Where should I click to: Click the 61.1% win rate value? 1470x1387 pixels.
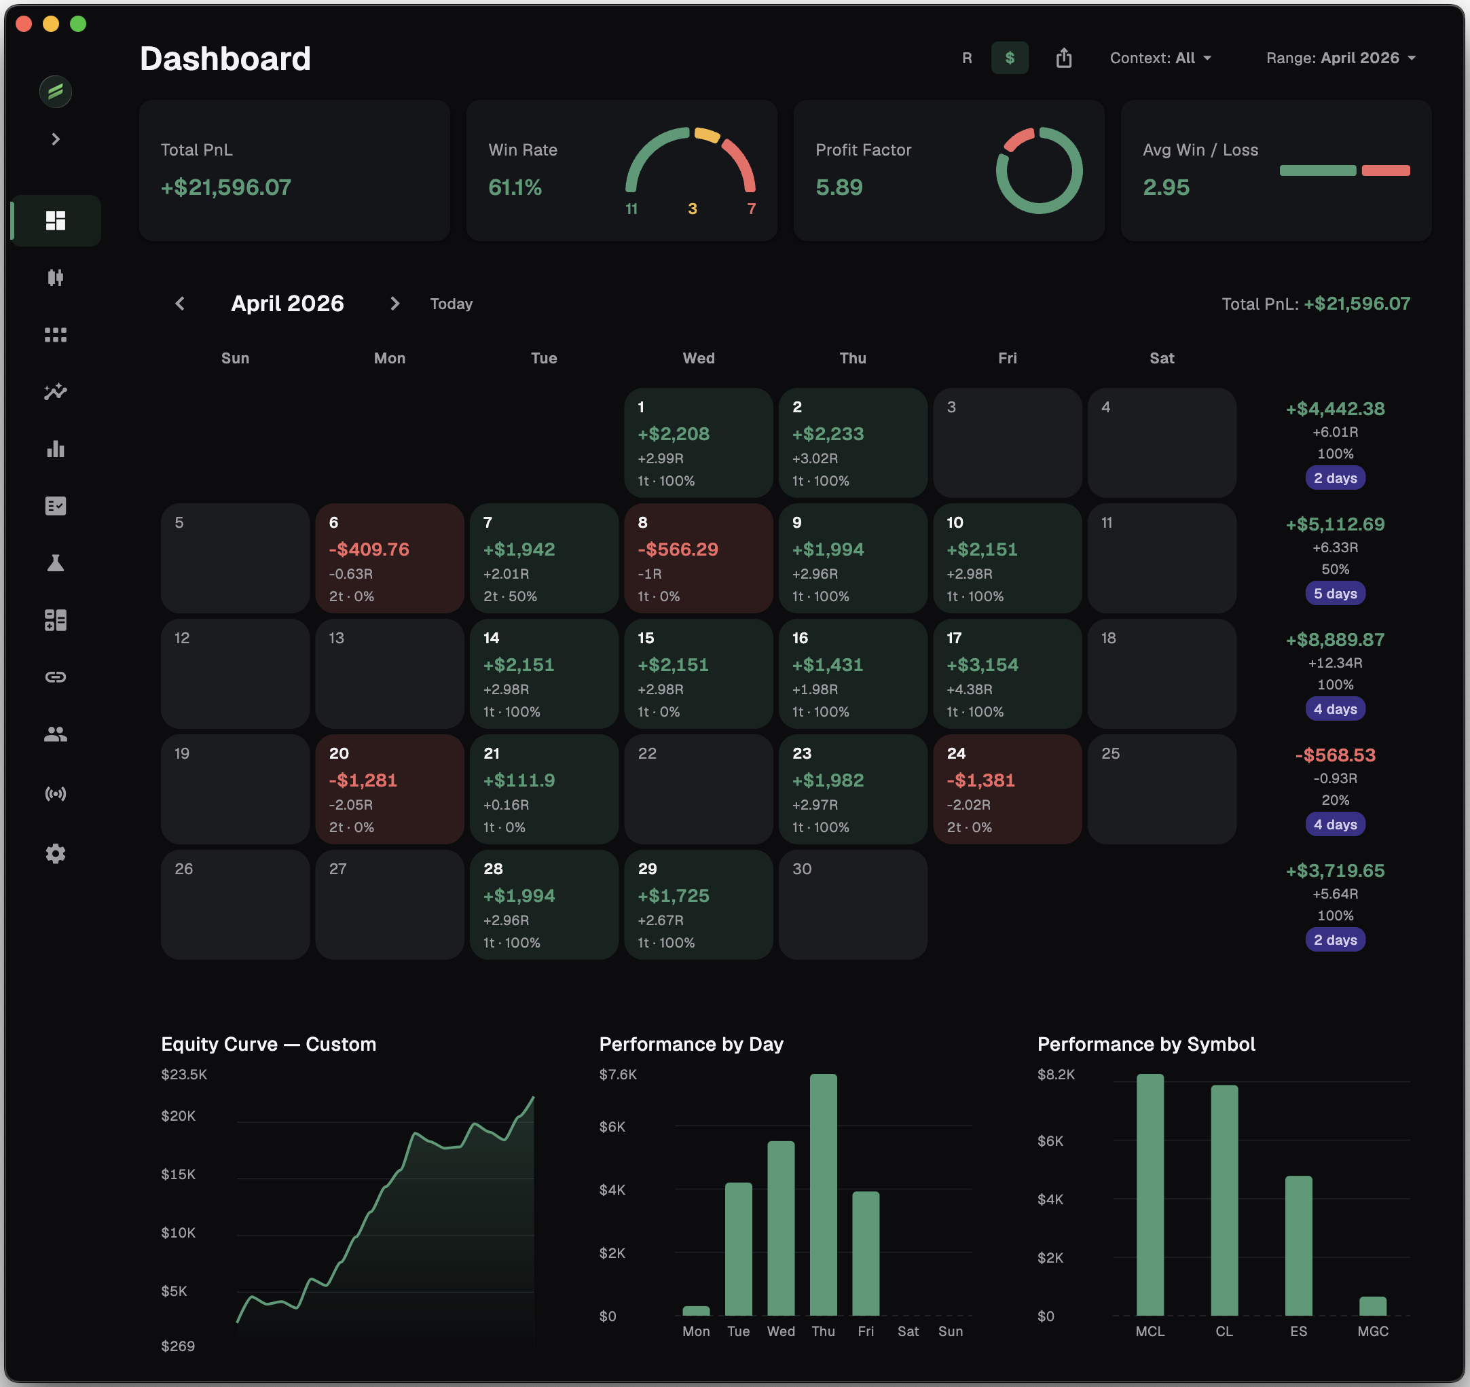515,187
